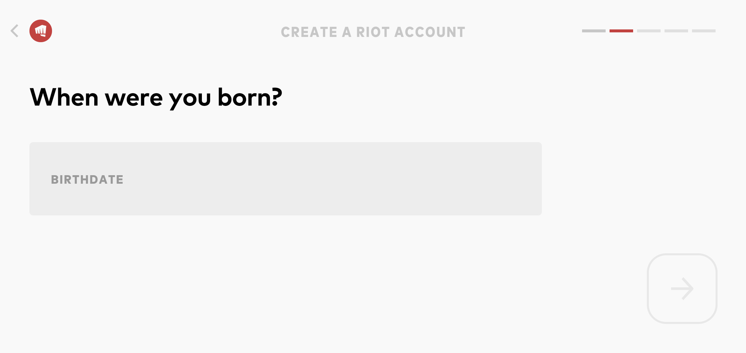
Task: Select the third progress step indicator
Action: pyautogui.click(x=648, y=31)
